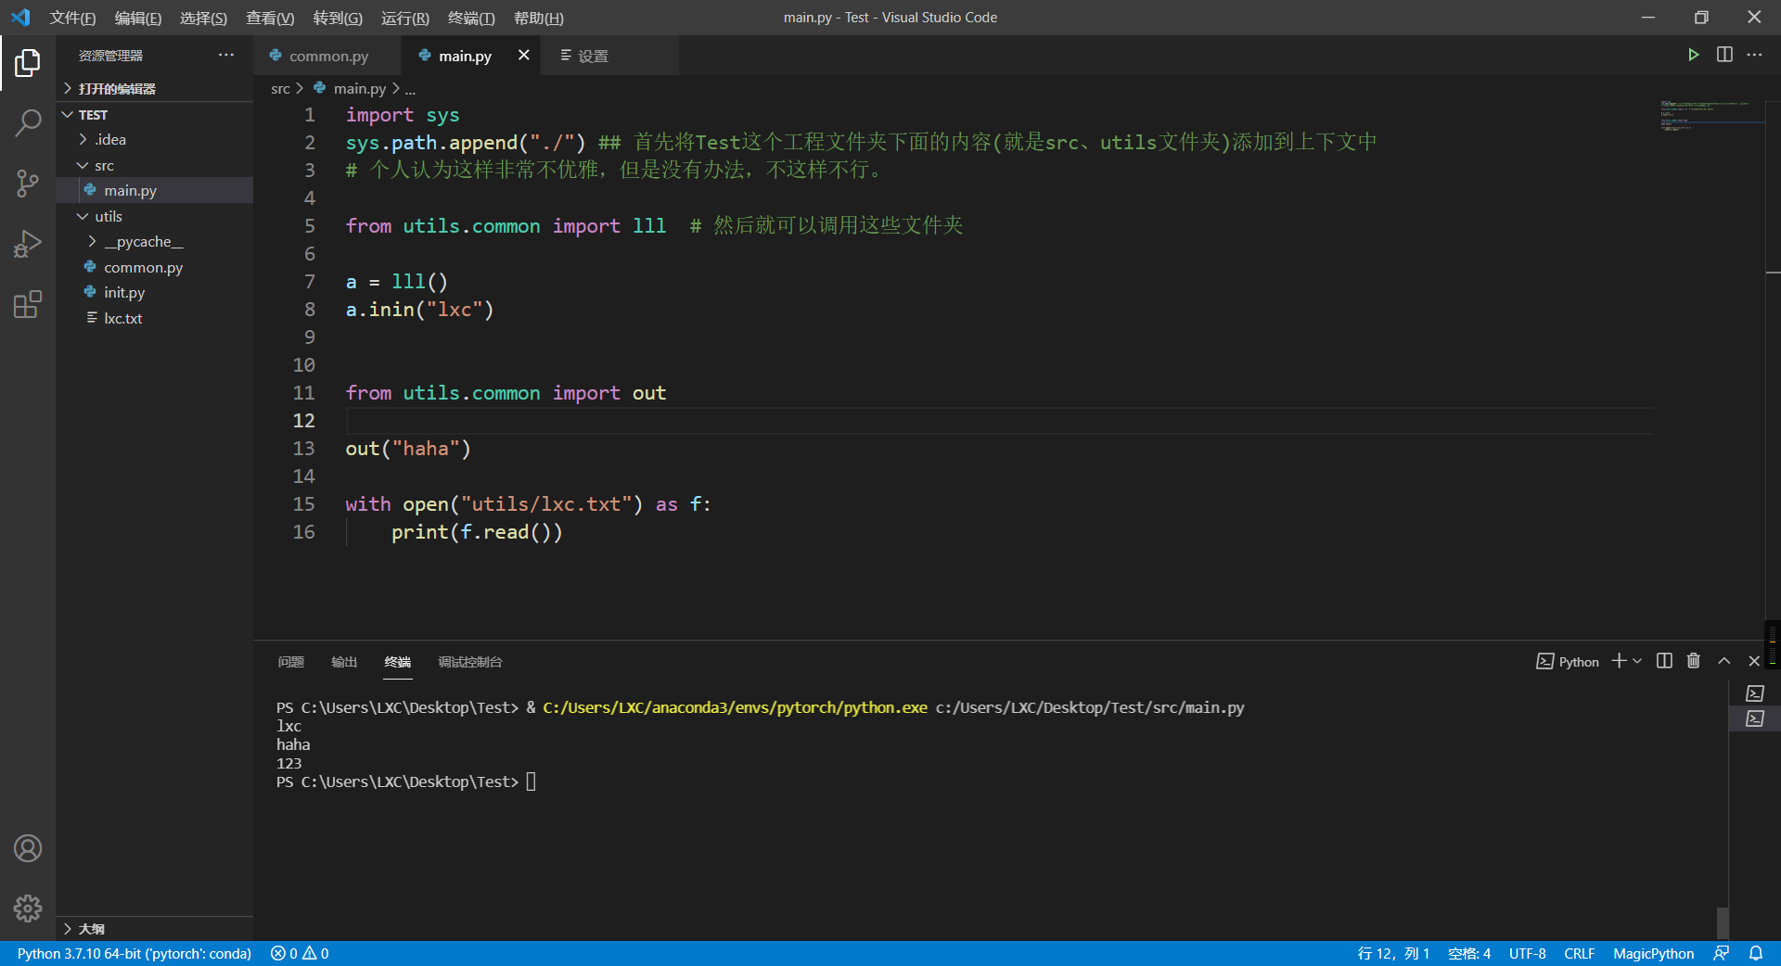The width and height of the screenshot is (1781, 966).
Task: Place cursor on line 12 in editor
Action: tap(998, 421)
